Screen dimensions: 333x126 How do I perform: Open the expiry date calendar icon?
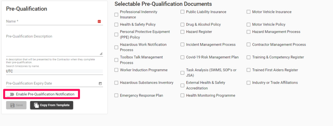pyautogui.click(x=100, y=84)
